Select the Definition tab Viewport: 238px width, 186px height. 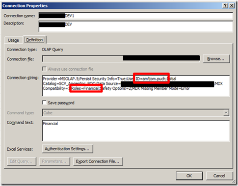click(x=34, y=40)
